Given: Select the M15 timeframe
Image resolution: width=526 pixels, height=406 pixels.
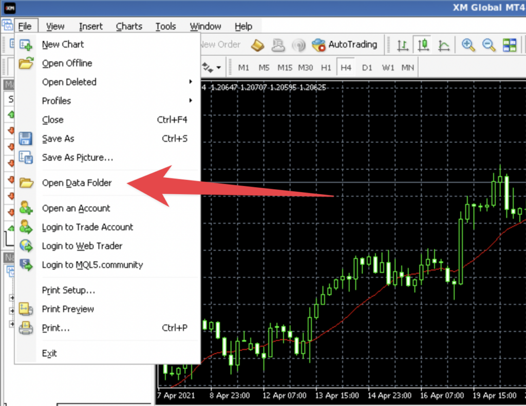Looking at the screenshot, I should pos(285,68).
